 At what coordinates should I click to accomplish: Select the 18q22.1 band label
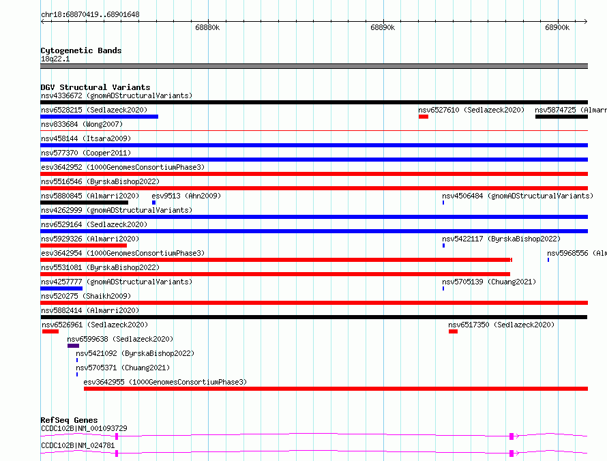point(55,59)
